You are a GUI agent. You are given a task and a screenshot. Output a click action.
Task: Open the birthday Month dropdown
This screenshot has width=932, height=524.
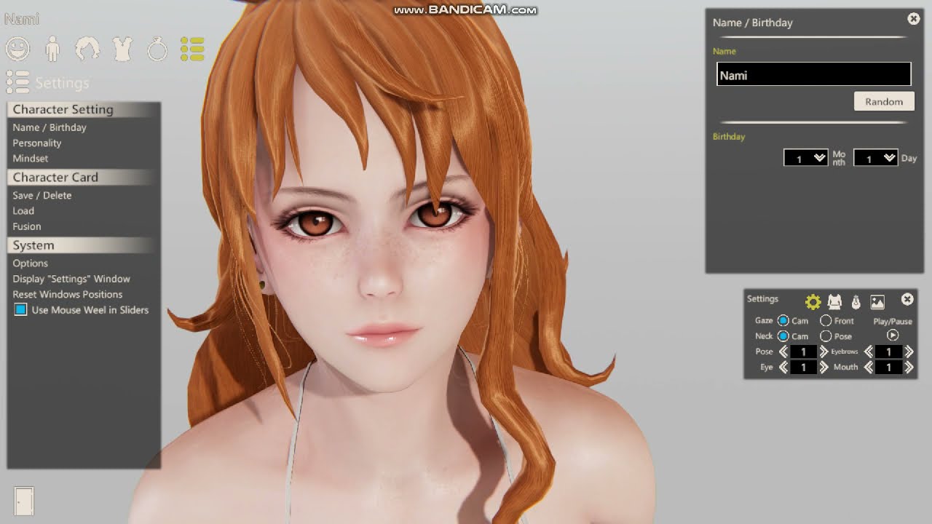click(x=806, y=158)
